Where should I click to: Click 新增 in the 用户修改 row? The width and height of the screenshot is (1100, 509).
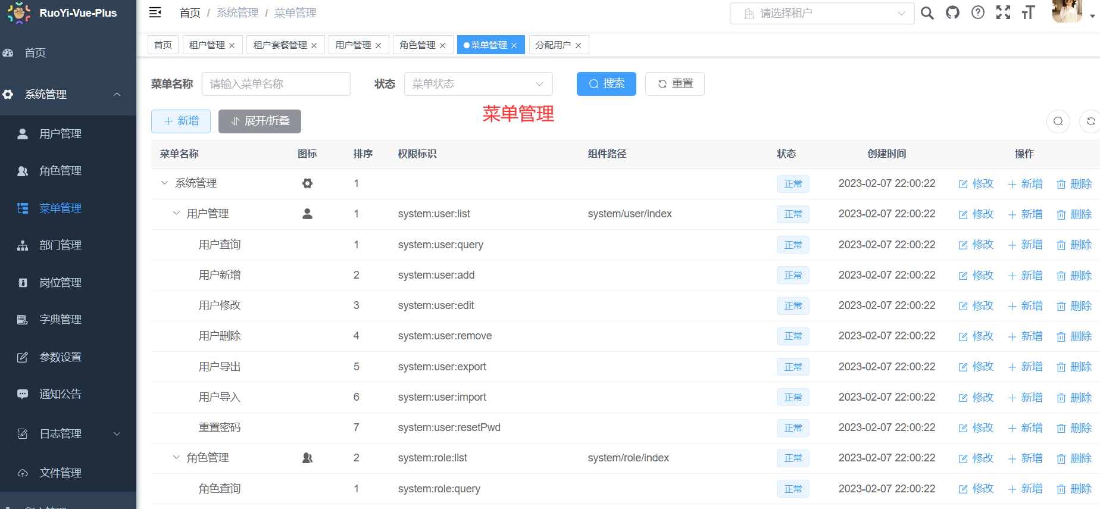1025,306
